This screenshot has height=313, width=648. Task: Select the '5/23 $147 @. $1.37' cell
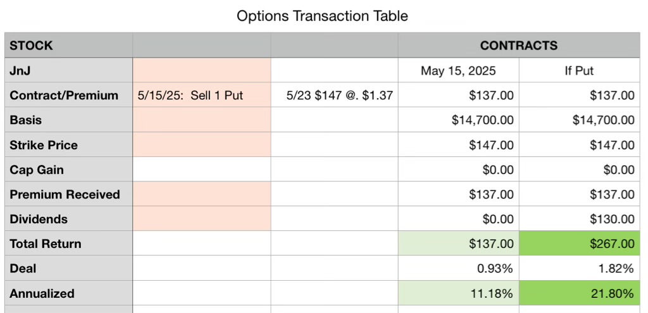coord(335,95)
